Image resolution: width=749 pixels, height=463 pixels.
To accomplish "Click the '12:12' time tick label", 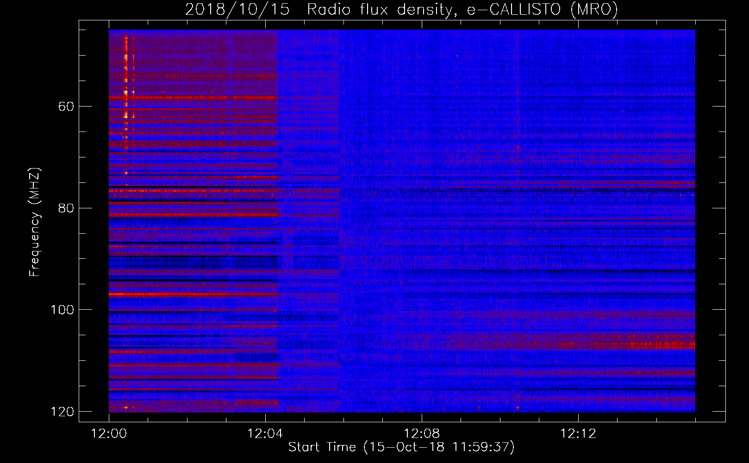I will tap(578, 434).
